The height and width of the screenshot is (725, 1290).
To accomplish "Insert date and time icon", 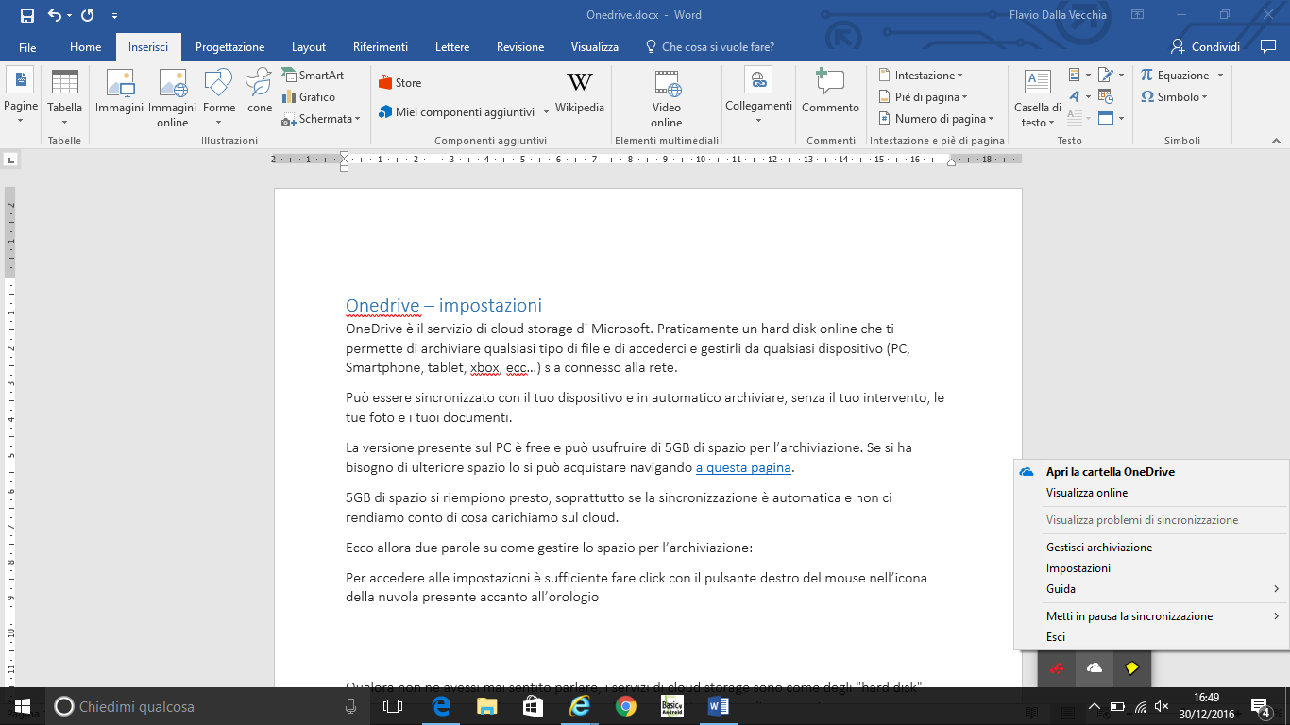I will coord(1106,96).
